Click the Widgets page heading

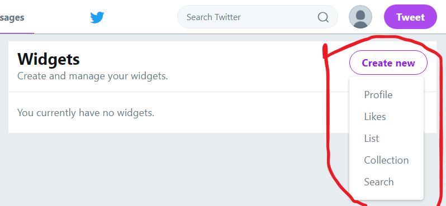(x=49, y=59)
